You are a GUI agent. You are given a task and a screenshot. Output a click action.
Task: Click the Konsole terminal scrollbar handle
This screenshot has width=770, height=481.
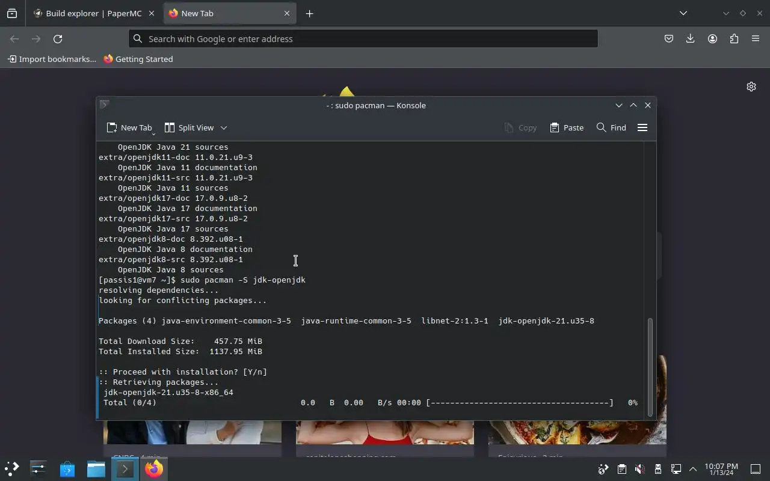pos(650,367)
